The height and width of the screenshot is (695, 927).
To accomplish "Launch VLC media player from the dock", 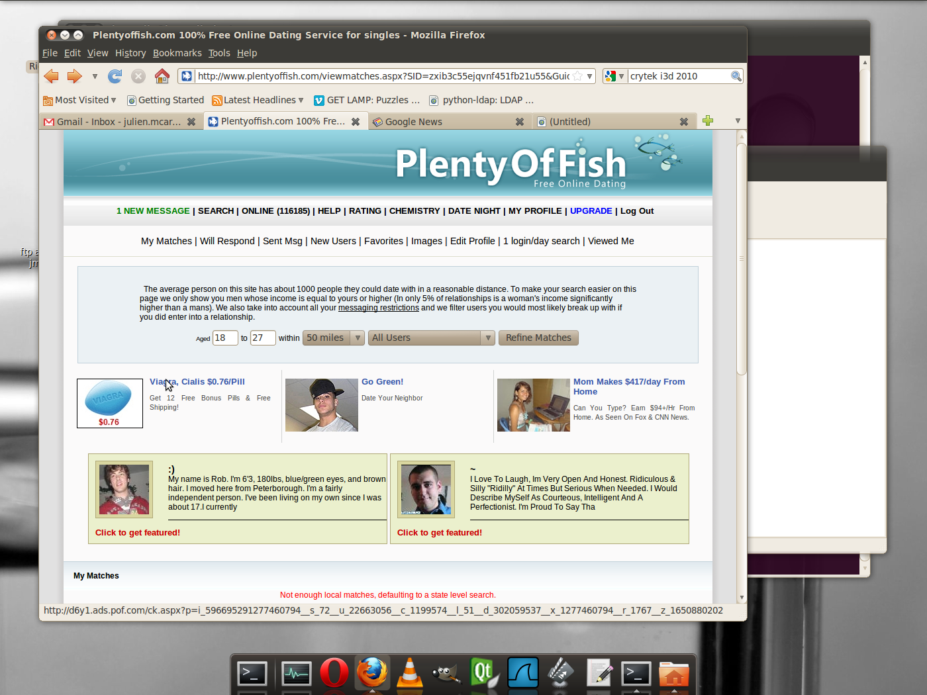I will point(409,673).
